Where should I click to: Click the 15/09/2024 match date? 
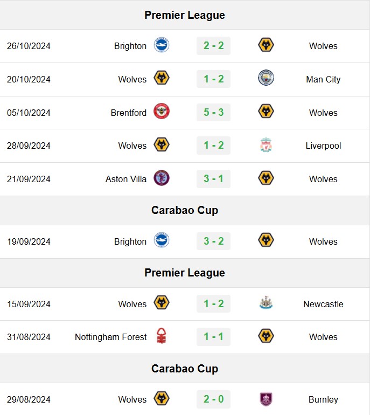click(29, 304)
